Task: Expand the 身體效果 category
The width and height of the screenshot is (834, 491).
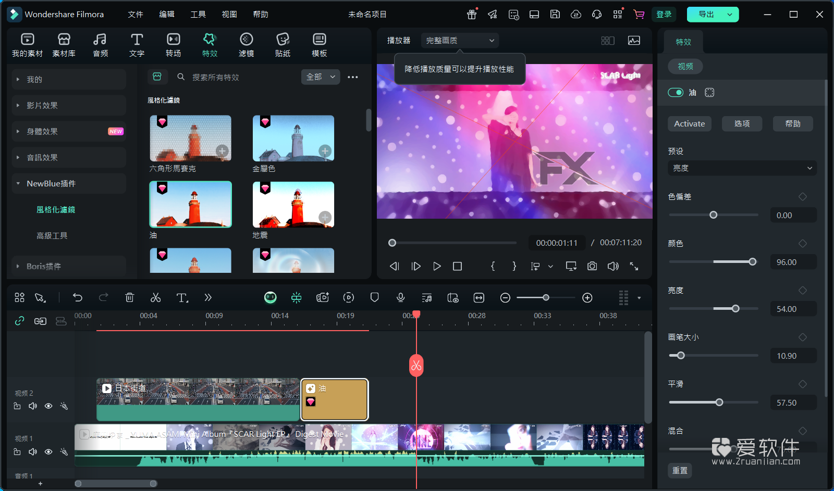Action: click(69, 131)
